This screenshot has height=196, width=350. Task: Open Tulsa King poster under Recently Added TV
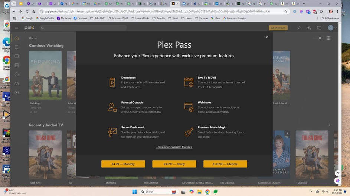45,155
